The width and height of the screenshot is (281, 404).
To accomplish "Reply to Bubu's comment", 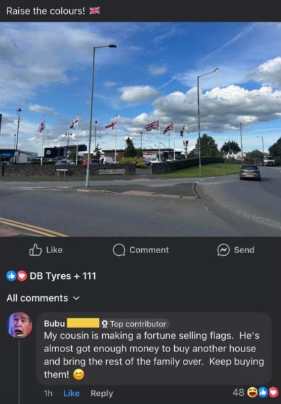I will 102,393.
